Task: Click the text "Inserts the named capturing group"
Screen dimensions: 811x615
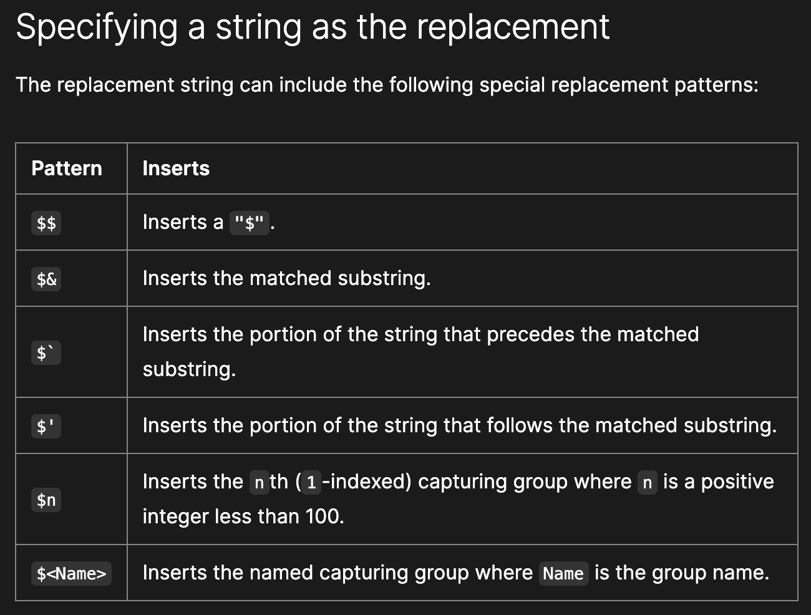Action: [337, 573]
